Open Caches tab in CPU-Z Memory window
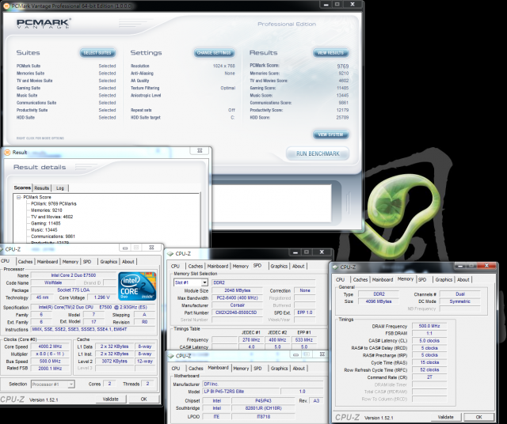 (360, 280)
